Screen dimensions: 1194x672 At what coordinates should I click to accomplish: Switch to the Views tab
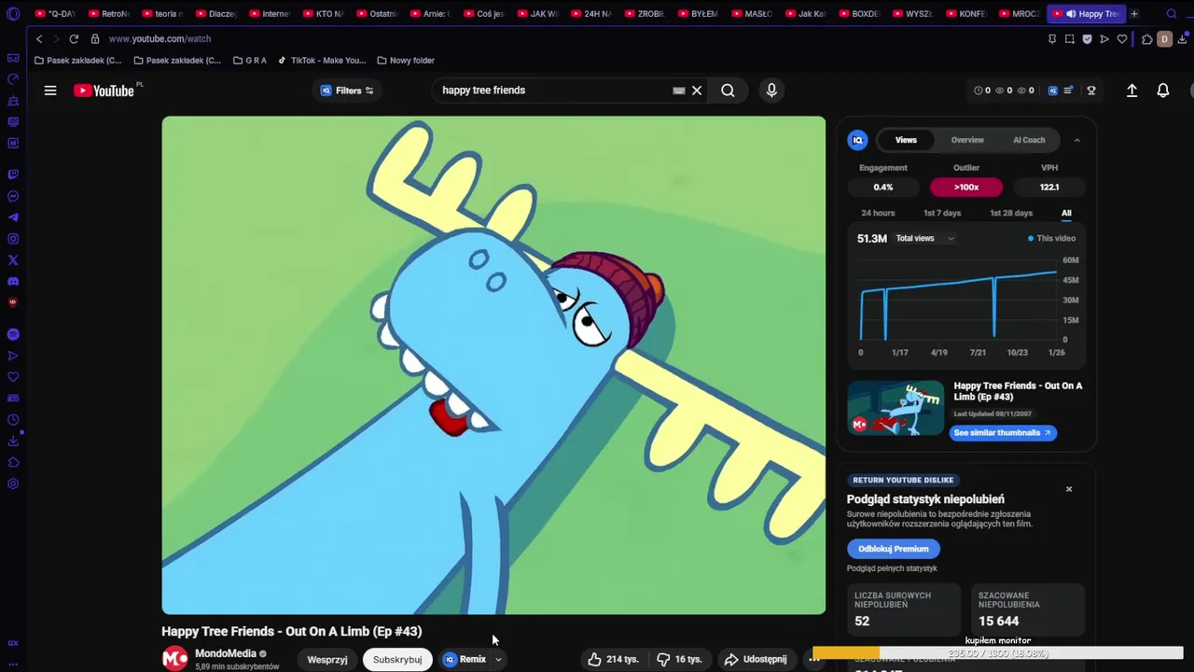point(906,140)
